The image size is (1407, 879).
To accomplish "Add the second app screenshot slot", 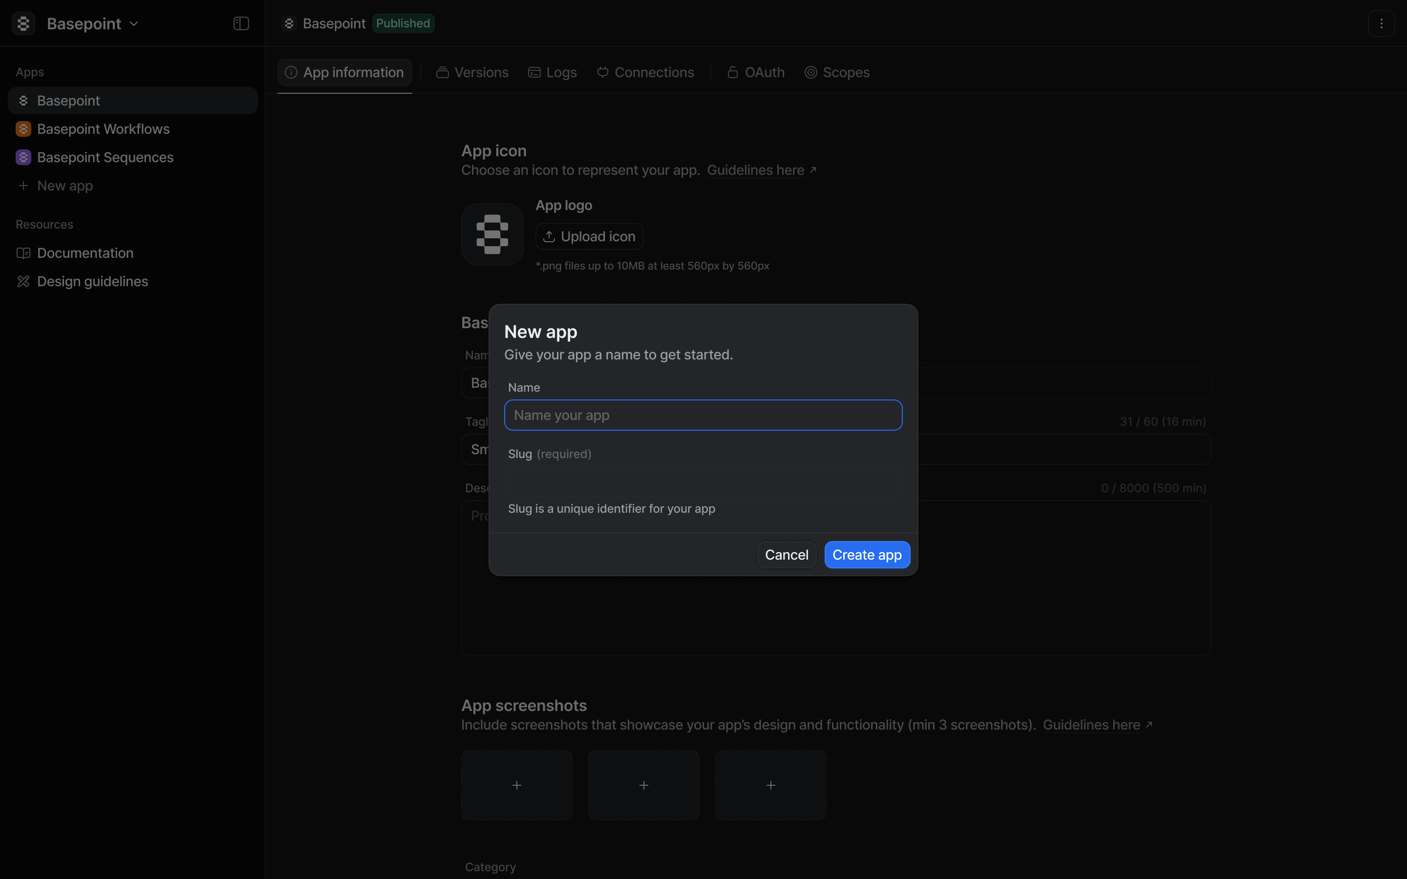I will tap(643, 785).
